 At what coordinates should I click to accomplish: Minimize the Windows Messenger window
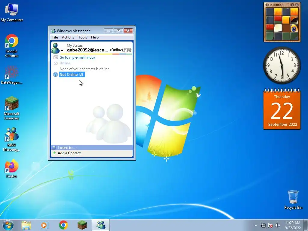coord(108,31)
